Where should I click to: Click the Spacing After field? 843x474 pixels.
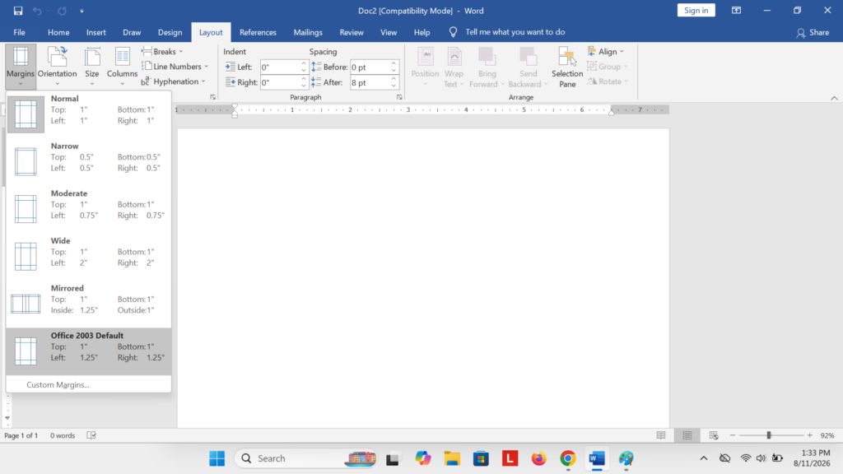click(x=370, y=82)
